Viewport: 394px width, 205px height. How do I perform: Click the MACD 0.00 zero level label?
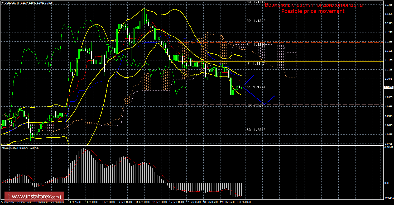[386, 183]
